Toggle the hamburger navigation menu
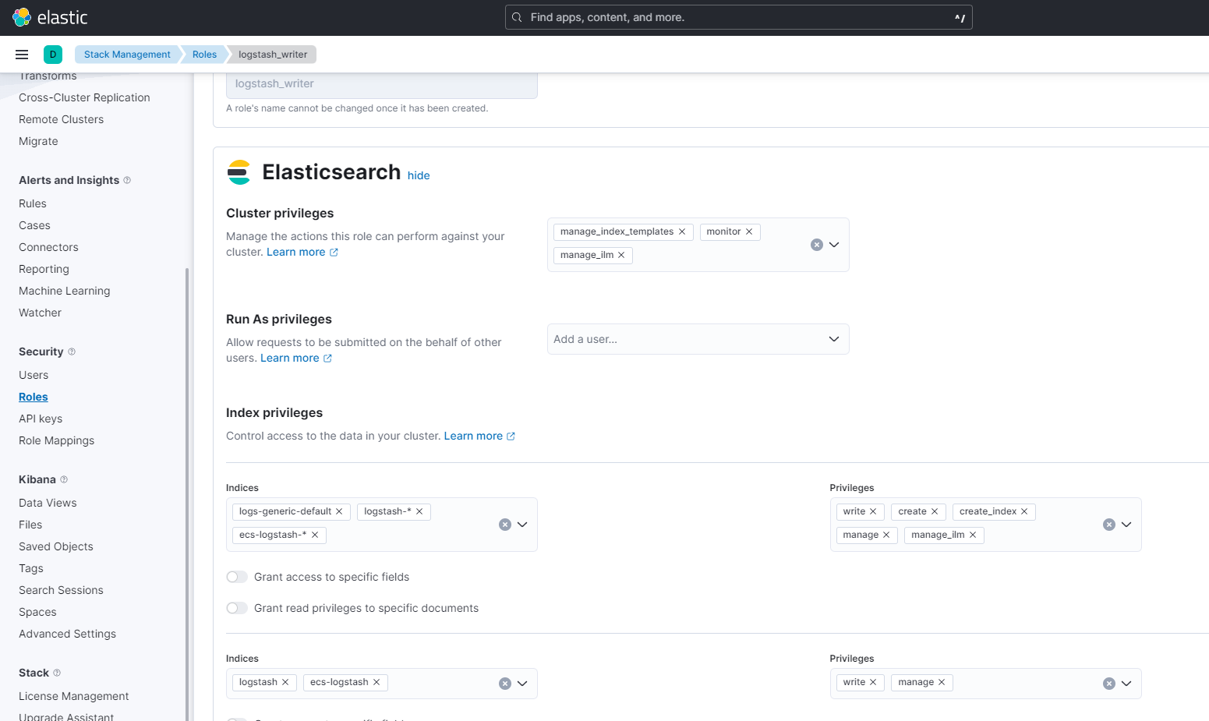The width and height of the screenshot is (1209, 721). click(22, 55)
